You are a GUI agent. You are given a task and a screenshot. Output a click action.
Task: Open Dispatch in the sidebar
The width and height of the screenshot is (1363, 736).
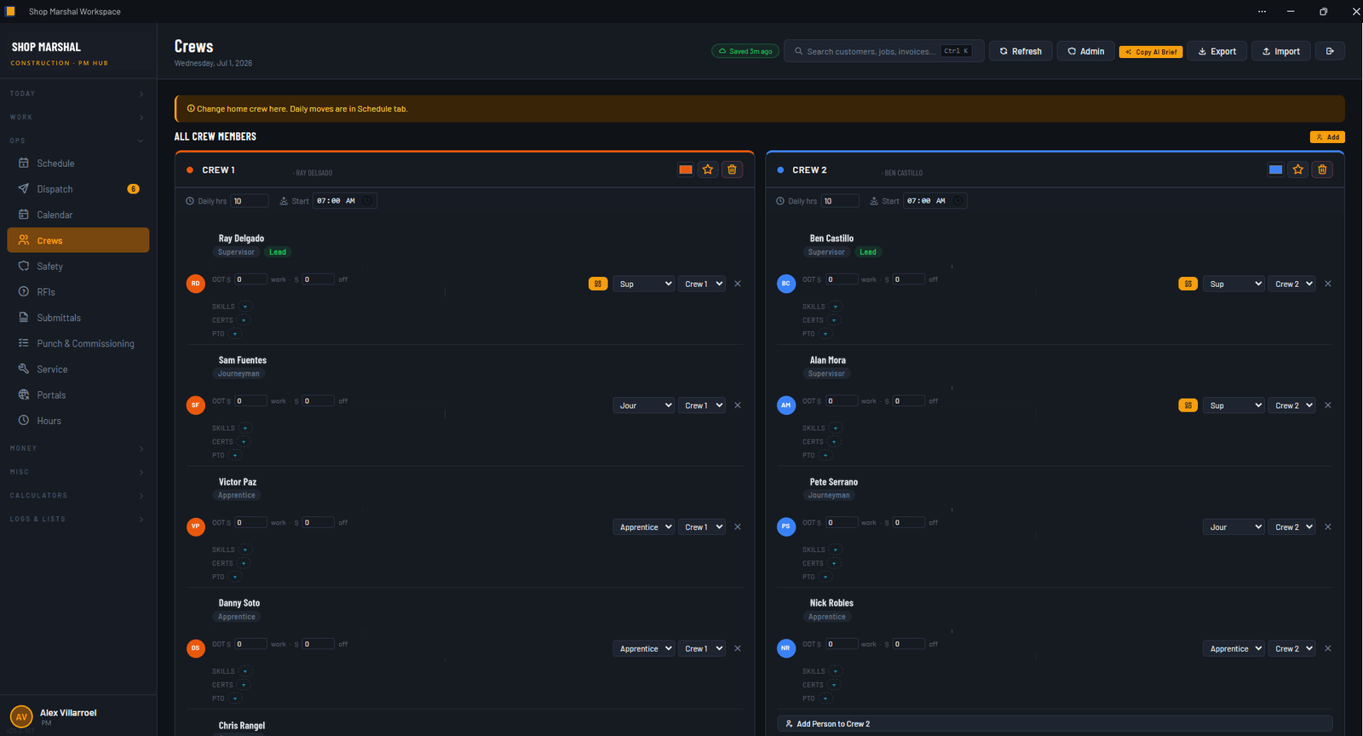pyautogui.click(x=78, y=189)
